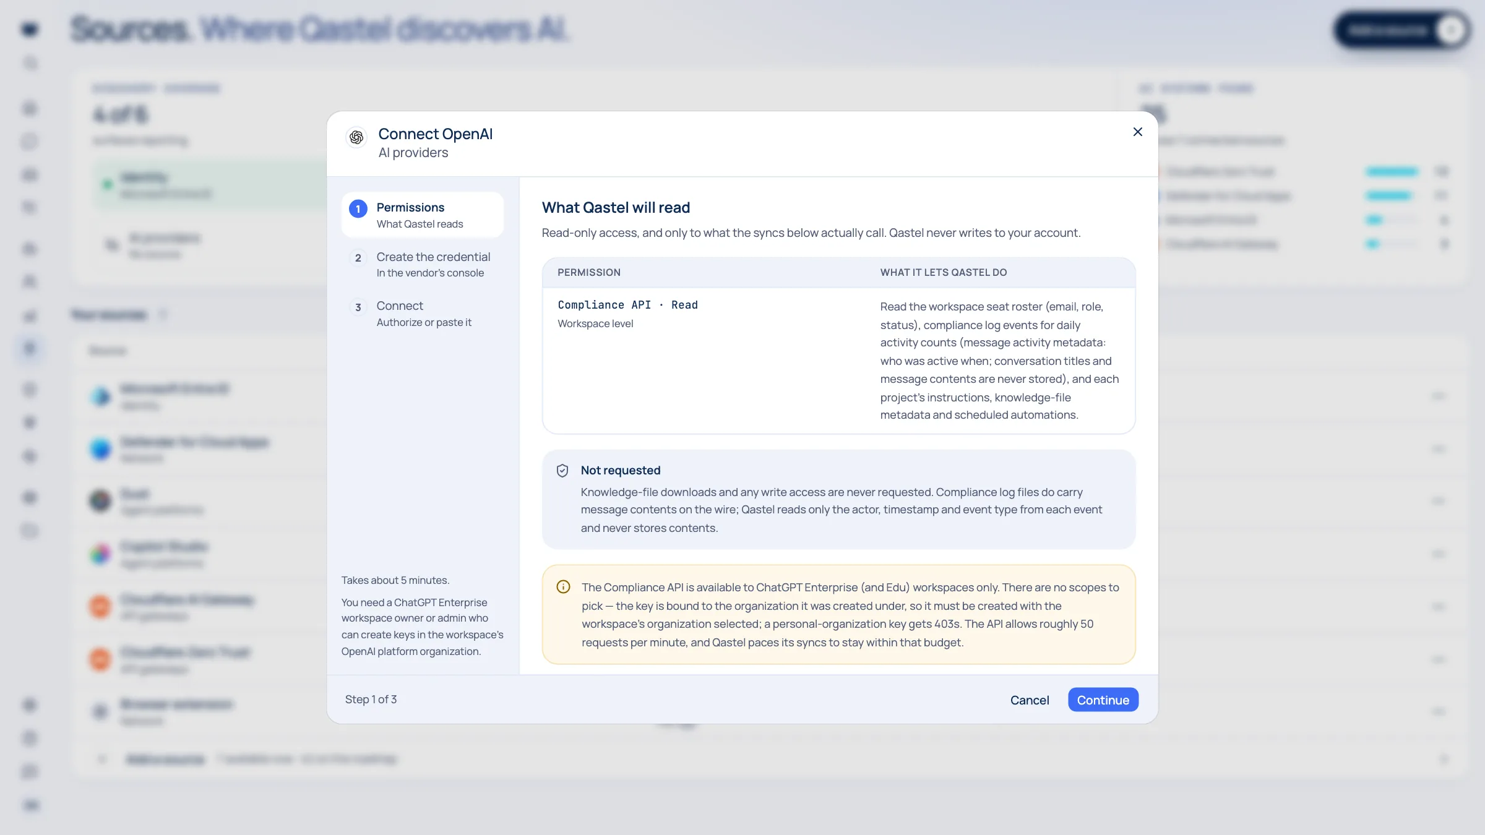Open the Create the credential step

[423, 264]
